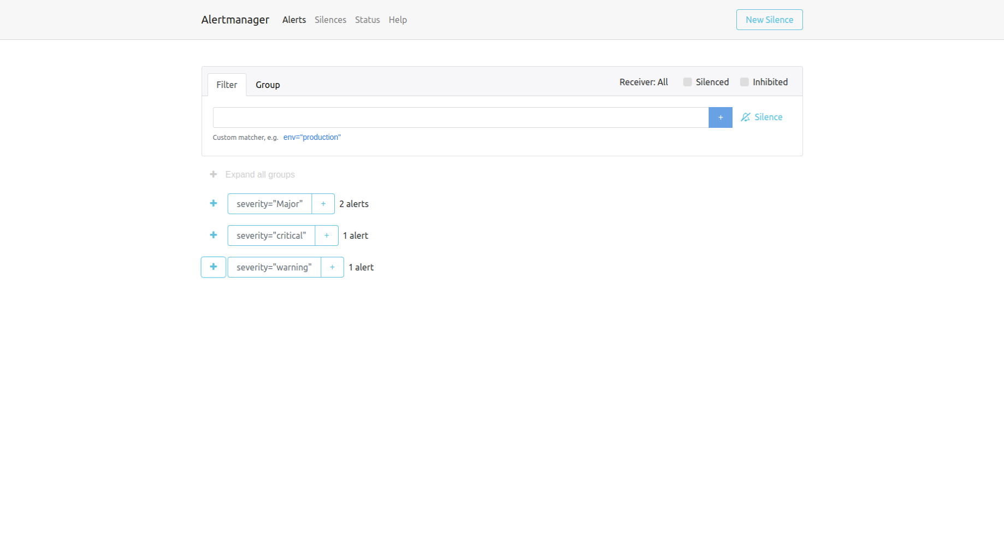Screen dimensions: 1004x536
Task: Click the Alertmanager title
Action: [x=235, y=19]
